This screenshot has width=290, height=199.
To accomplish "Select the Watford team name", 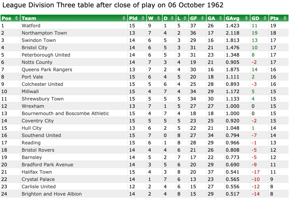I will (x=31, y=25).
